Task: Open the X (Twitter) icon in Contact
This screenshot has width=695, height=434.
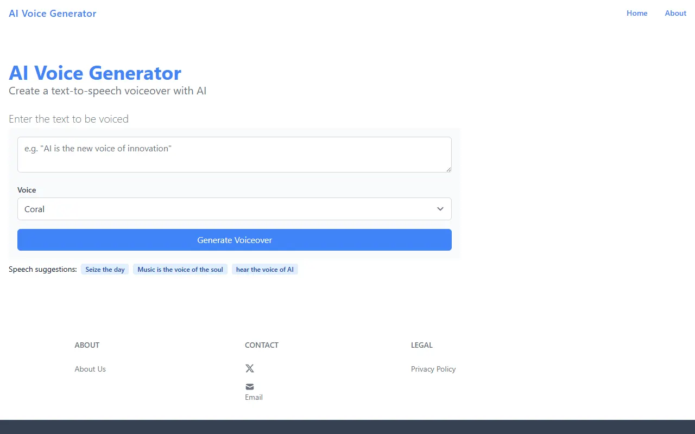Action: pyautogui.click(x=250, y=368)
